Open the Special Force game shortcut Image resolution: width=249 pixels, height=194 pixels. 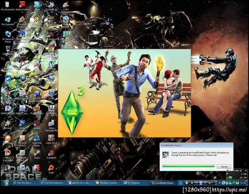tap(51, 21)
